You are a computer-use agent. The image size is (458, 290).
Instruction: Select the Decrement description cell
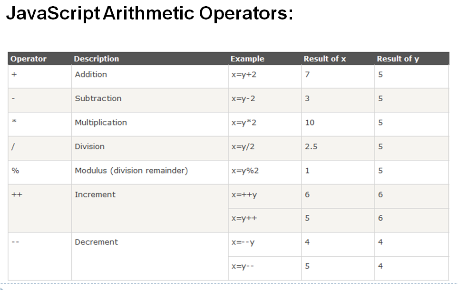pyautogui.click(x=97, y=242)
